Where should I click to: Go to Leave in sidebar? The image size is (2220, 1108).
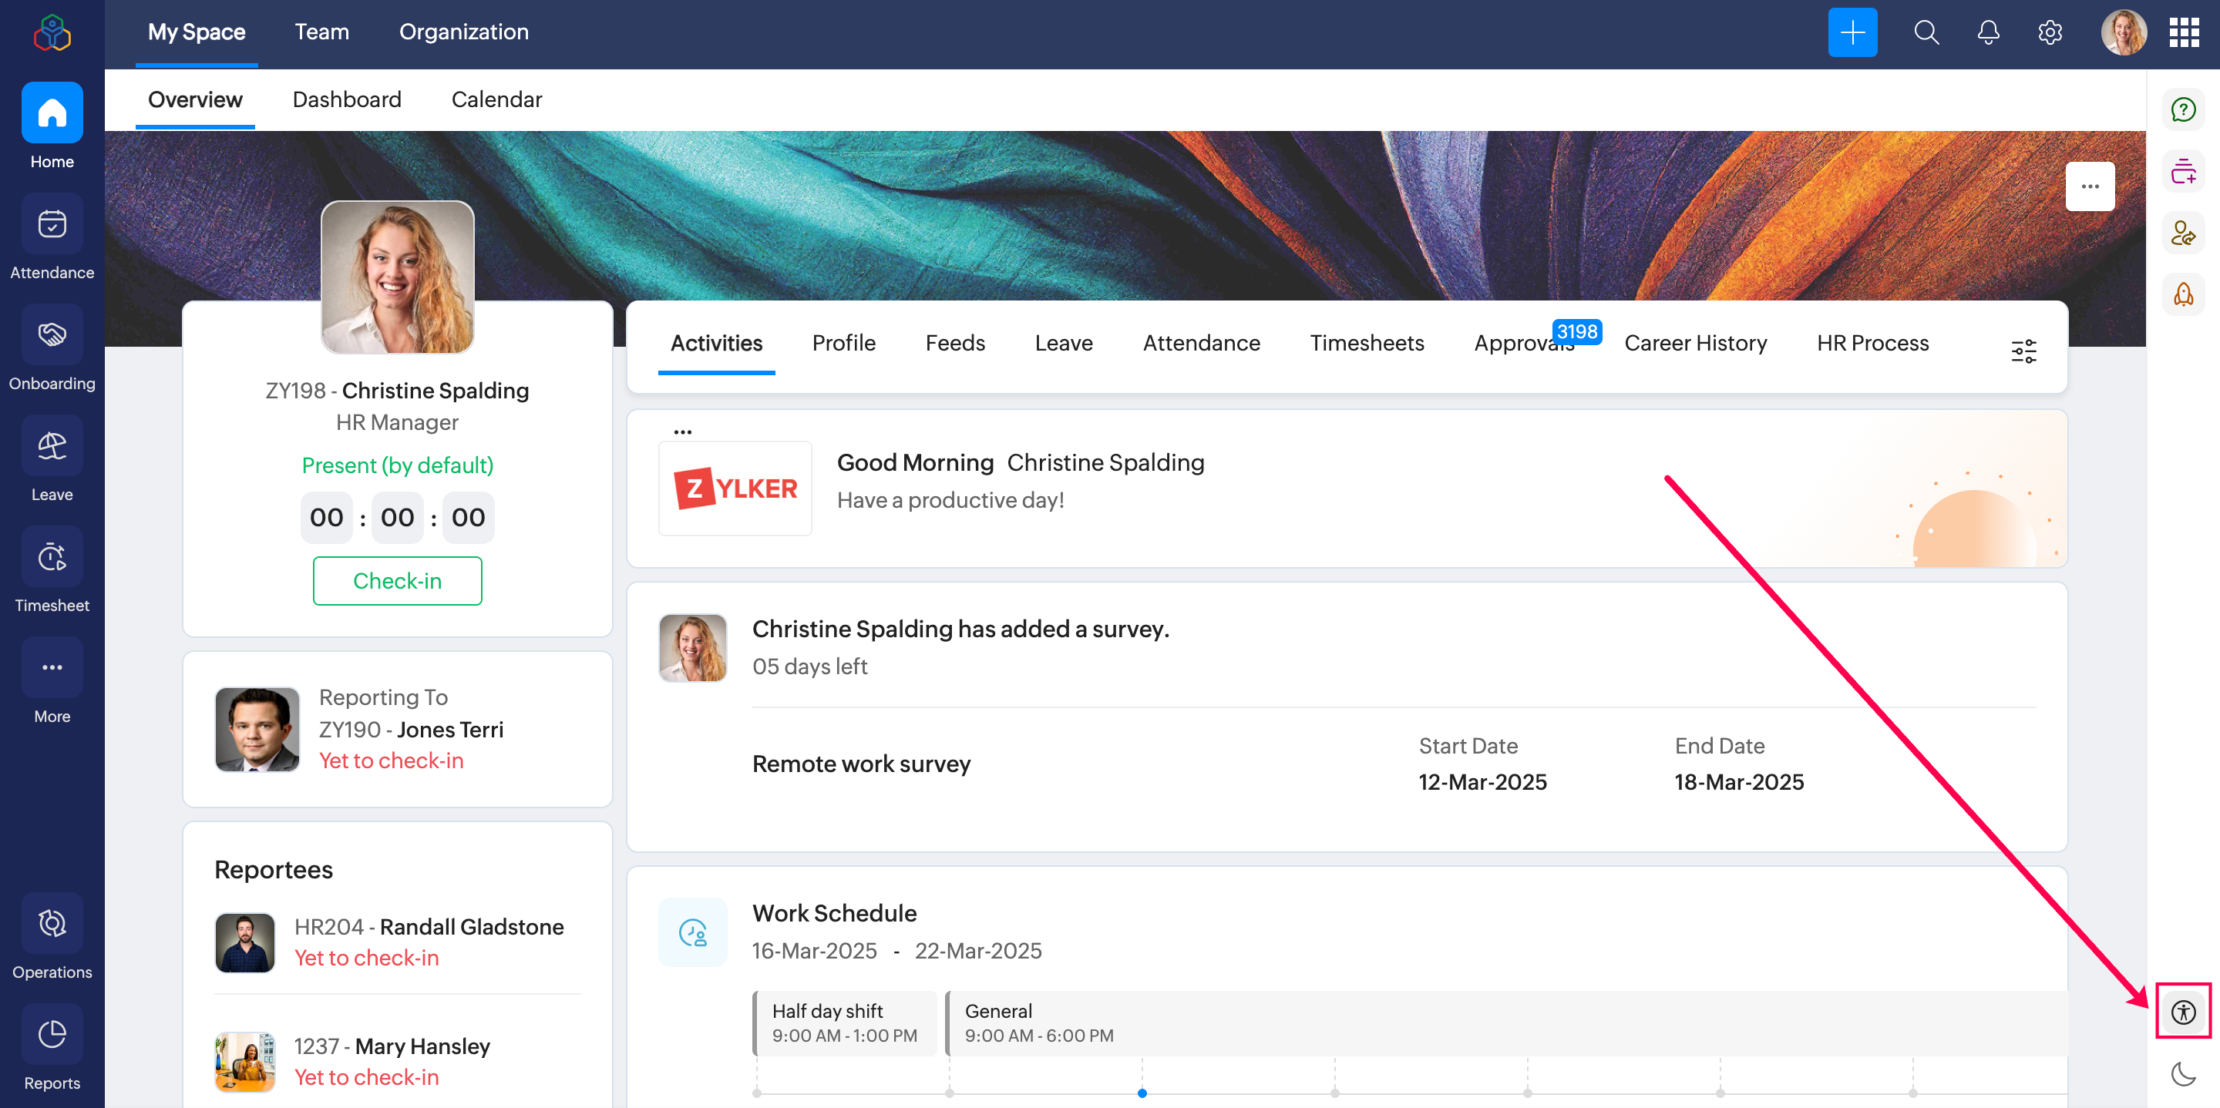pos(52,446)
